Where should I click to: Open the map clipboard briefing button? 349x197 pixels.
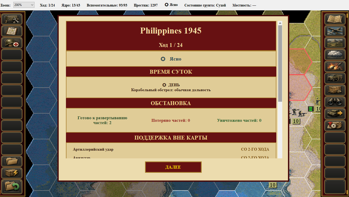pos(12,31)
